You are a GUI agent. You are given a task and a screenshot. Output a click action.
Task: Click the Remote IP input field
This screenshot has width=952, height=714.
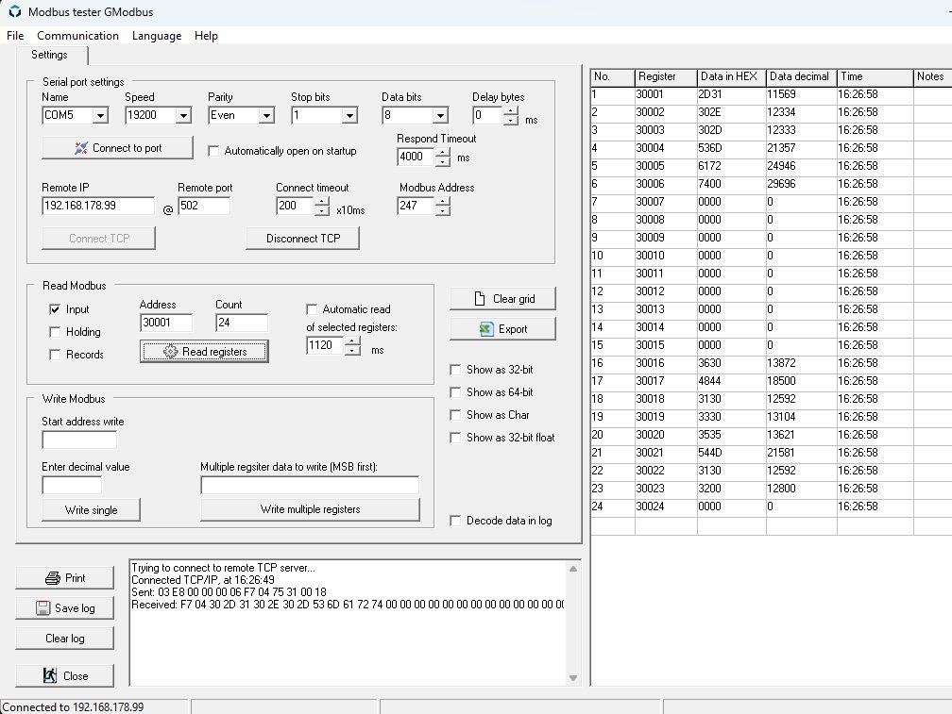pos(97,206)
